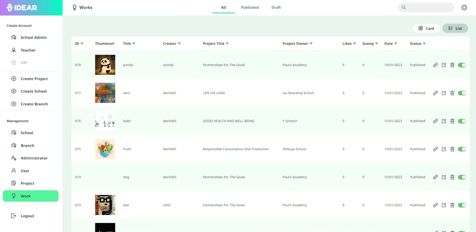Open the fruits thumbnail image

coord(105,149)
